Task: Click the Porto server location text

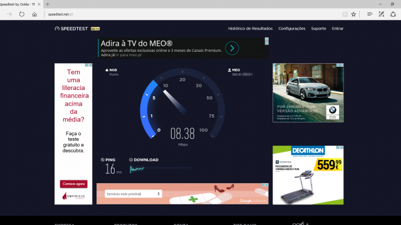Action: pyautogui.click(x=114, y=74)
